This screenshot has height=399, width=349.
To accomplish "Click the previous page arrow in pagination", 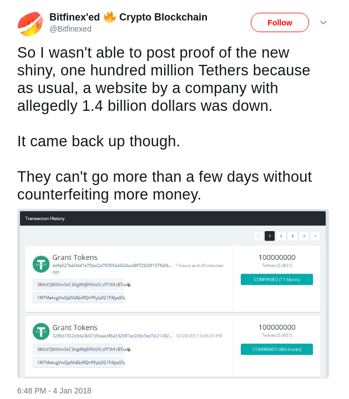I will [259, 236].
